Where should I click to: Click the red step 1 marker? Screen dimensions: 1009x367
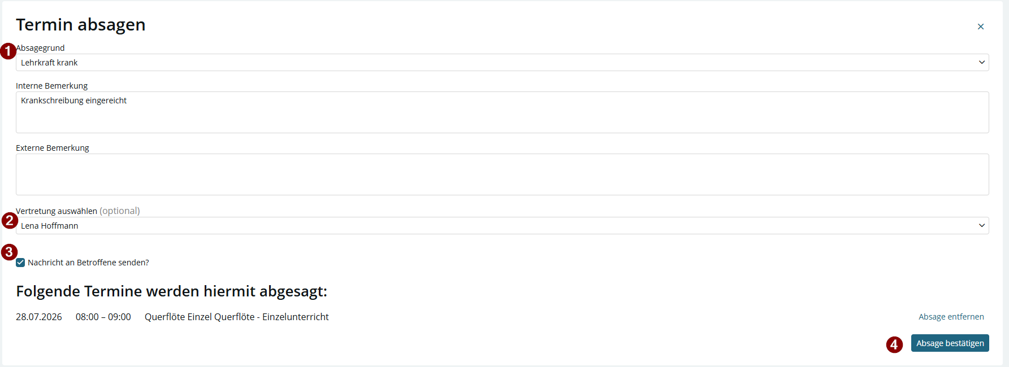click(8, 51)
